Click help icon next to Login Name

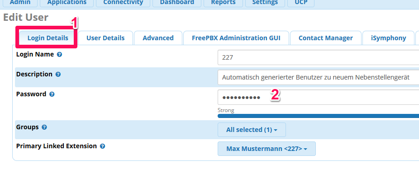click(x=60, y=54)
